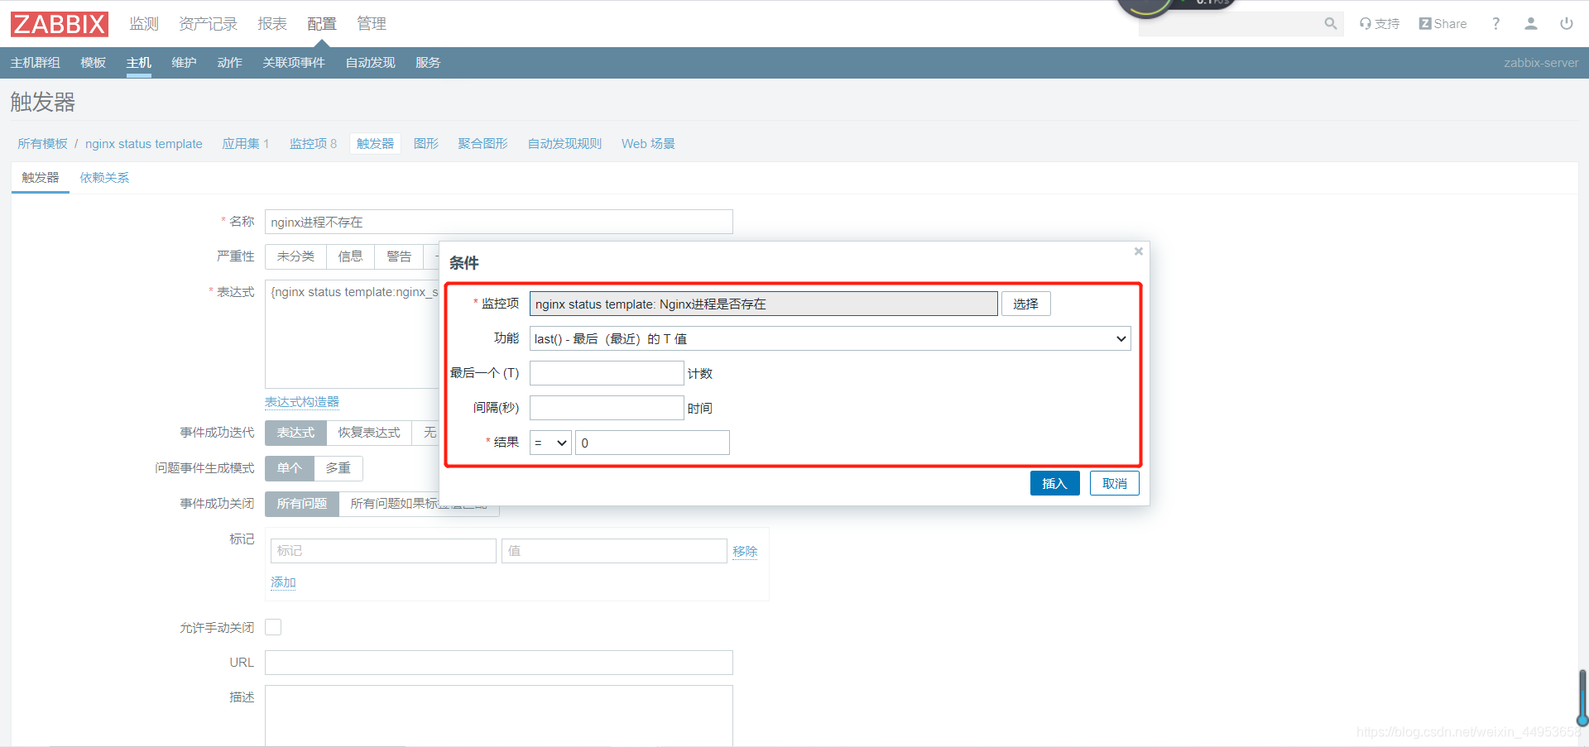The width and height of the screenshot is (1589, 747).
Task: Select severity 信息
Action: coord(350,256)
